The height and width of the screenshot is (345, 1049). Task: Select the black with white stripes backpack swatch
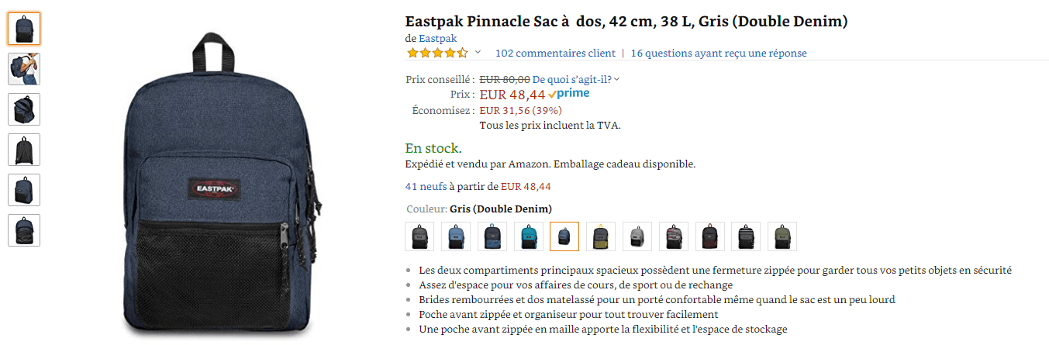pyautogui.click(x=745, y=236)
